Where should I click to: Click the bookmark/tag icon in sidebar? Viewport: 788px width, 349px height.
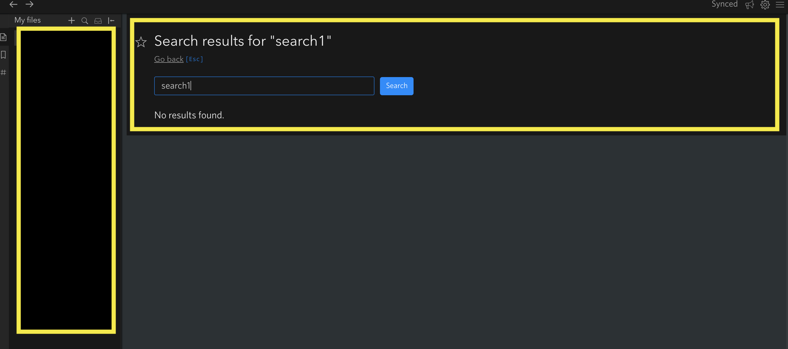[4, 55]
